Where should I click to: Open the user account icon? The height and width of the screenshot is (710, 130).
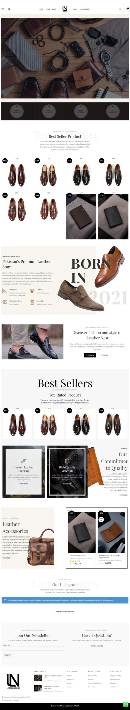point(120,9)
